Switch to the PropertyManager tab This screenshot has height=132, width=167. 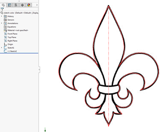tap(9, 5)
